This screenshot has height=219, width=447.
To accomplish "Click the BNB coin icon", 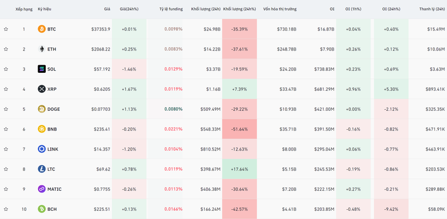I will click(41, 129).
